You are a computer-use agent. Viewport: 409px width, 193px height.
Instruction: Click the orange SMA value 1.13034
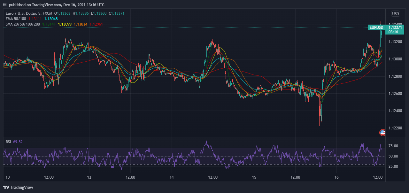(80, 24)
